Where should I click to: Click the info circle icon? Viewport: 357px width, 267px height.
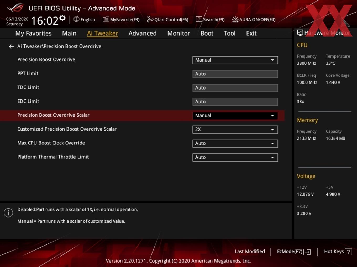(8, 213)
